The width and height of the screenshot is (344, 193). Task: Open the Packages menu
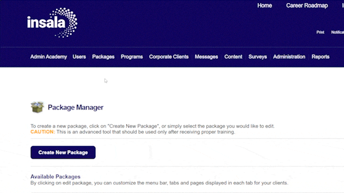click(x=103, y=57)
